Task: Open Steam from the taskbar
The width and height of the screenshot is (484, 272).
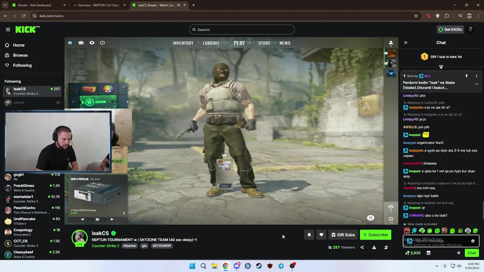Action: click(x=259, y=266)
